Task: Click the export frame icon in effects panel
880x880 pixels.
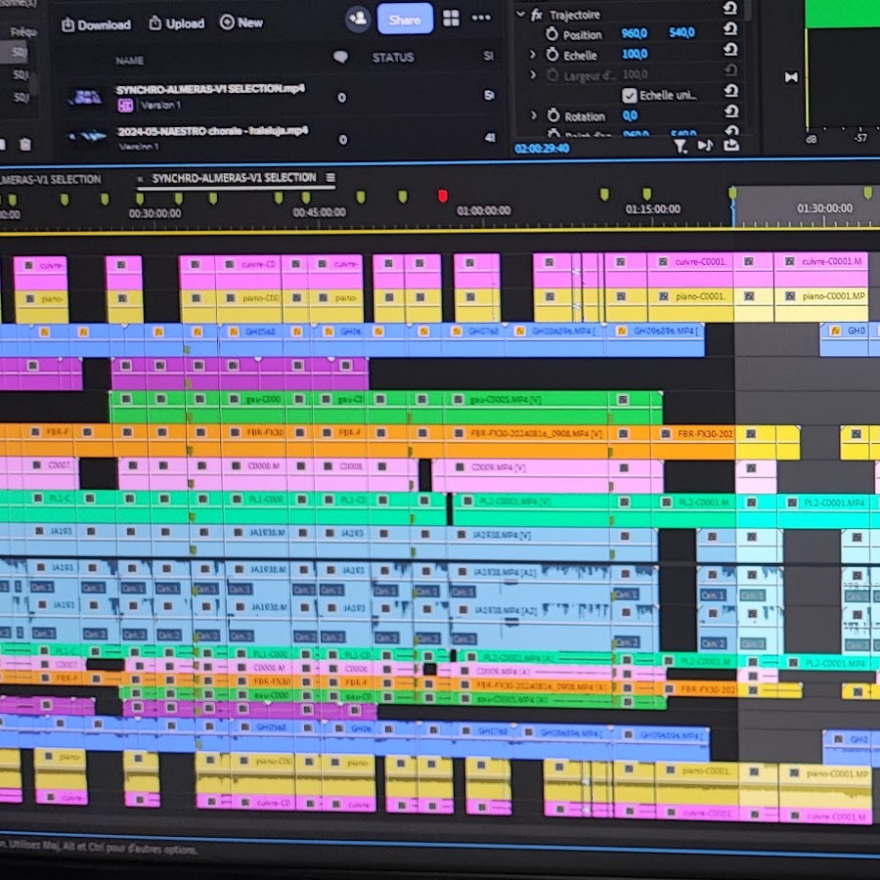Action: coord(730,146)
